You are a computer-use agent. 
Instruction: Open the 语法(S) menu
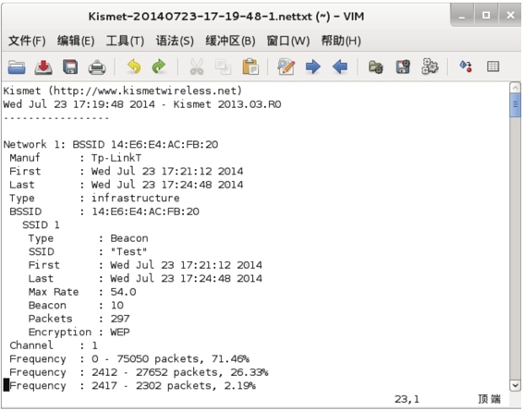[x=175, y=41]
